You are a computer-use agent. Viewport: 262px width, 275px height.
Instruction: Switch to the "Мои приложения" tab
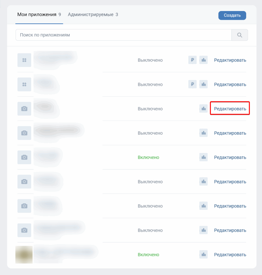coord(37,15)
